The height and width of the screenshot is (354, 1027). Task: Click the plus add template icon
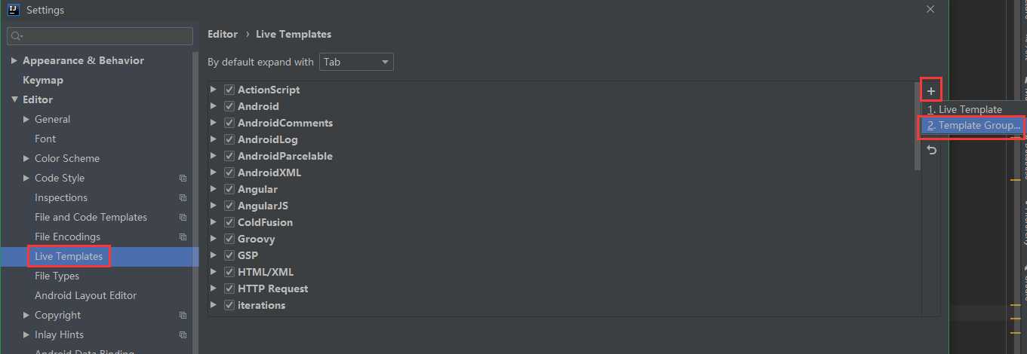coord(931,91)
